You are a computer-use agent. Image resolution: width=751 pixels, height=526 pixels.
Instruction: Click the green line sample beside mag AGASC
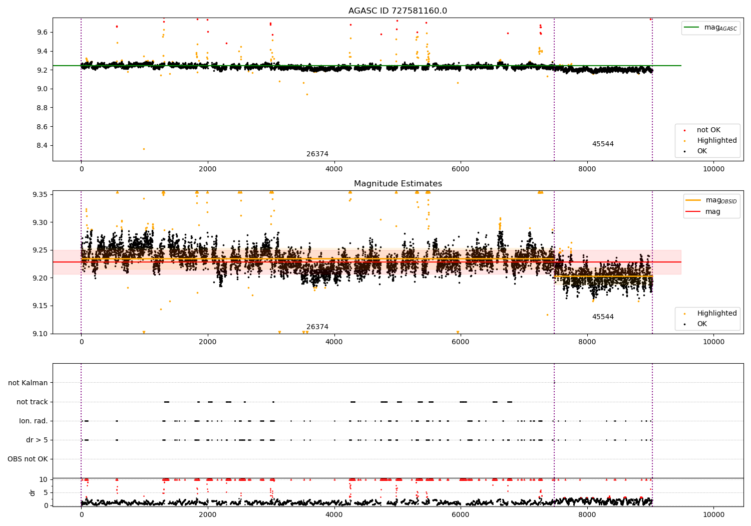[692, 28]
